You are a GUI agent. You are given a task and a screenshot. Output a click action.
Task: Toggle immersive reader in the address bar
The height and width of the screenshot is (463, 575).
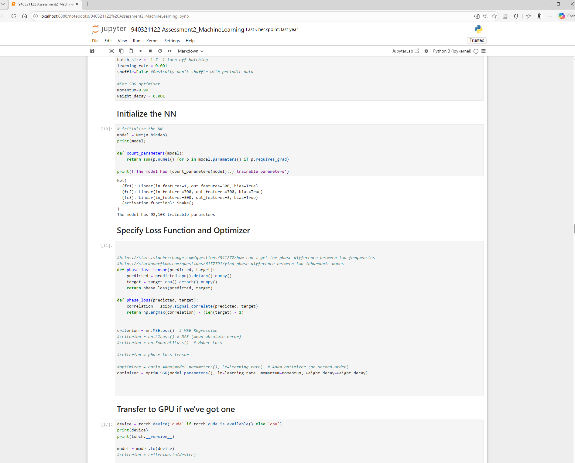[505, 16]
